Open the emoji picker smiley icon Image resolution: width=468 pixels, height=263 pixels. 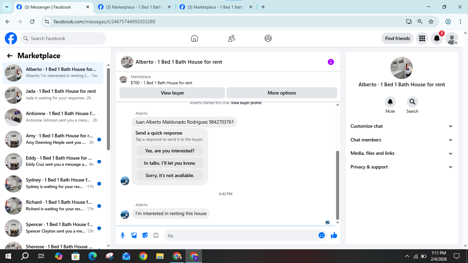pyautogui.click(x=321, y=235)
